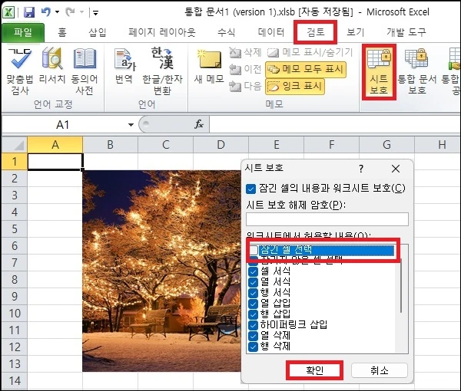Toggle 메모 모두 표시 button

[x=306, y=70]
